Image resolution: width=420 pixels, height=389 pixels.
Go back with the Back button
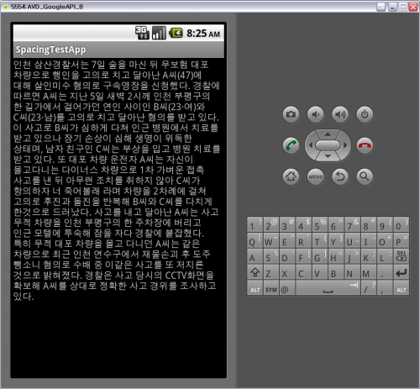pos(340,176)
